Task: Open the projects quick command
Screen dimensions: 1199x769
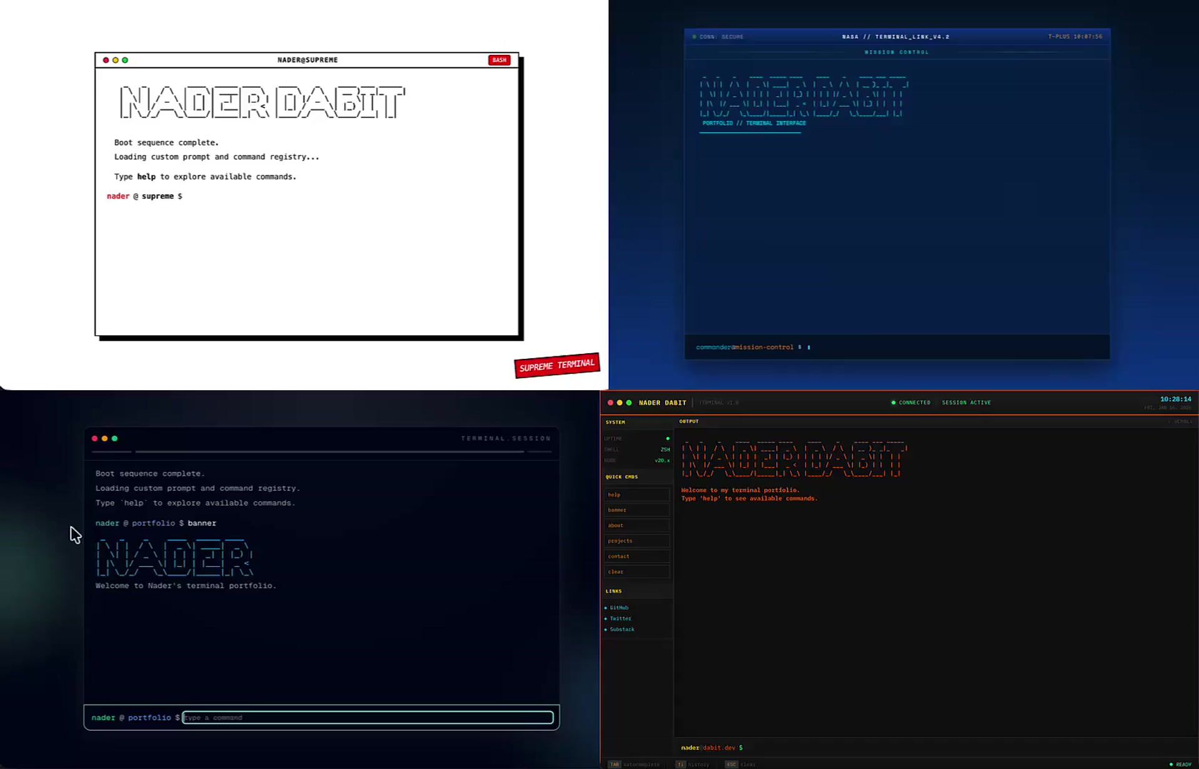Action: pos(636,541)
